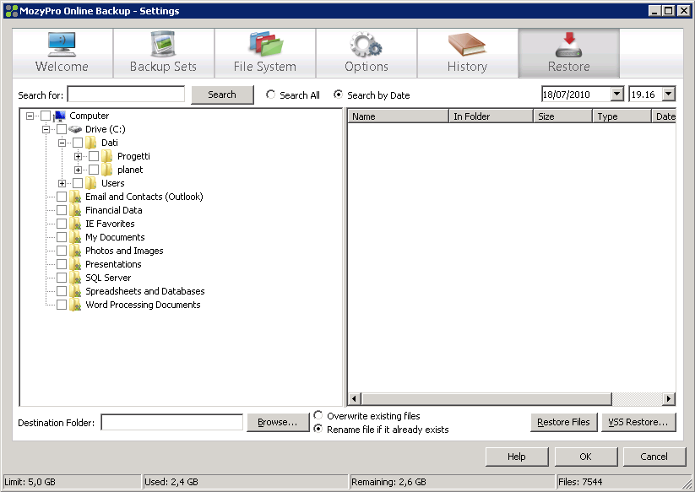
Task: Collapse the Computer tree node
Action: click(x=30, y=116)
